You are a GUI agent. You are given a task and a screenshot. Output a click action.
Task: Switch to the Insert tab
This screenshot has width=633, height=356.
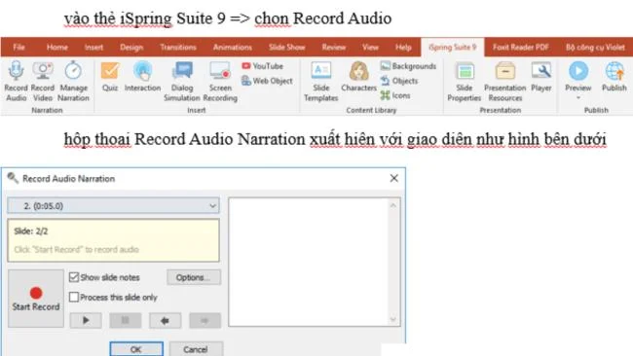[x=93, y=47]
